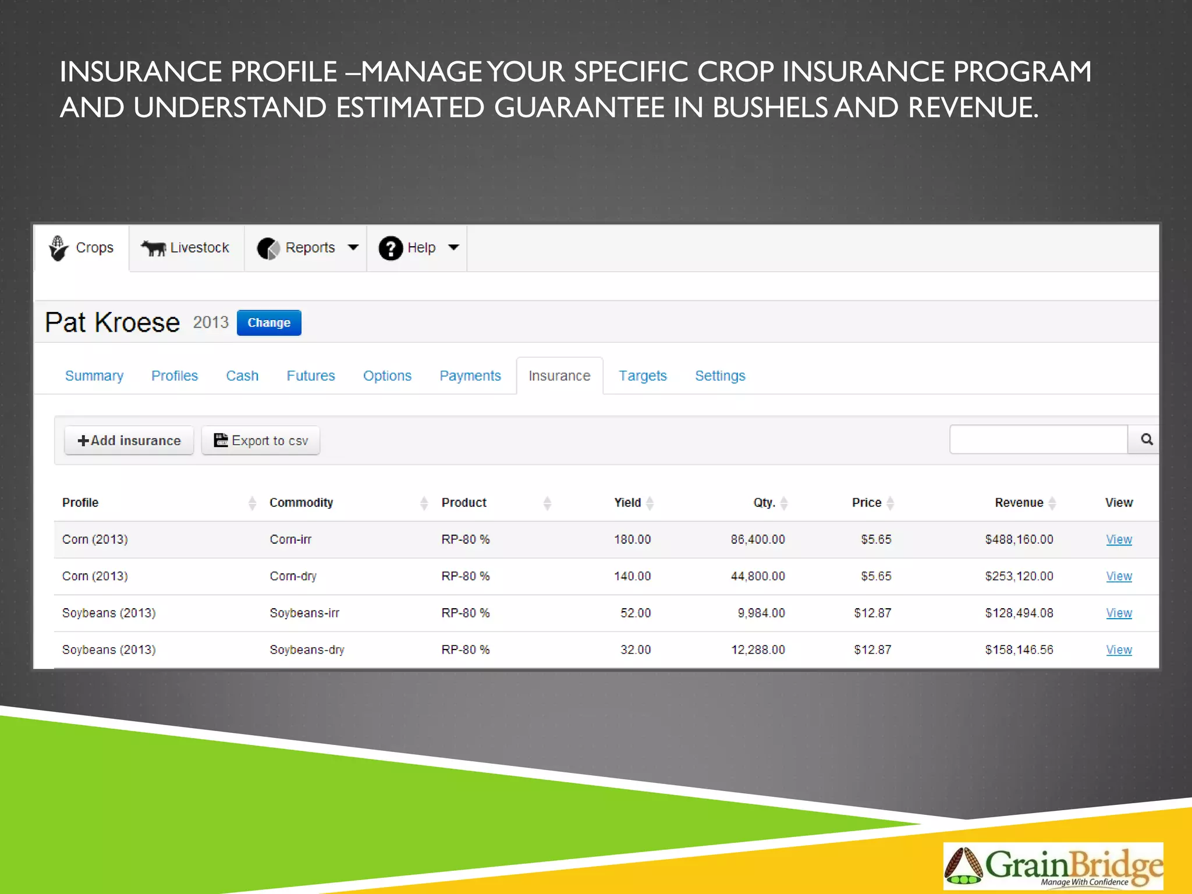Click the Add insurance button

click(129, 441)
